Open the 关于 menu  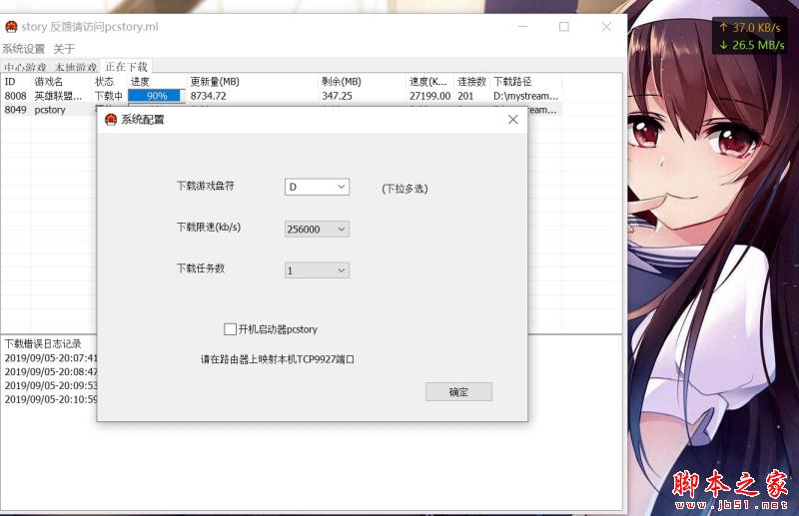(x=64, y=49)
